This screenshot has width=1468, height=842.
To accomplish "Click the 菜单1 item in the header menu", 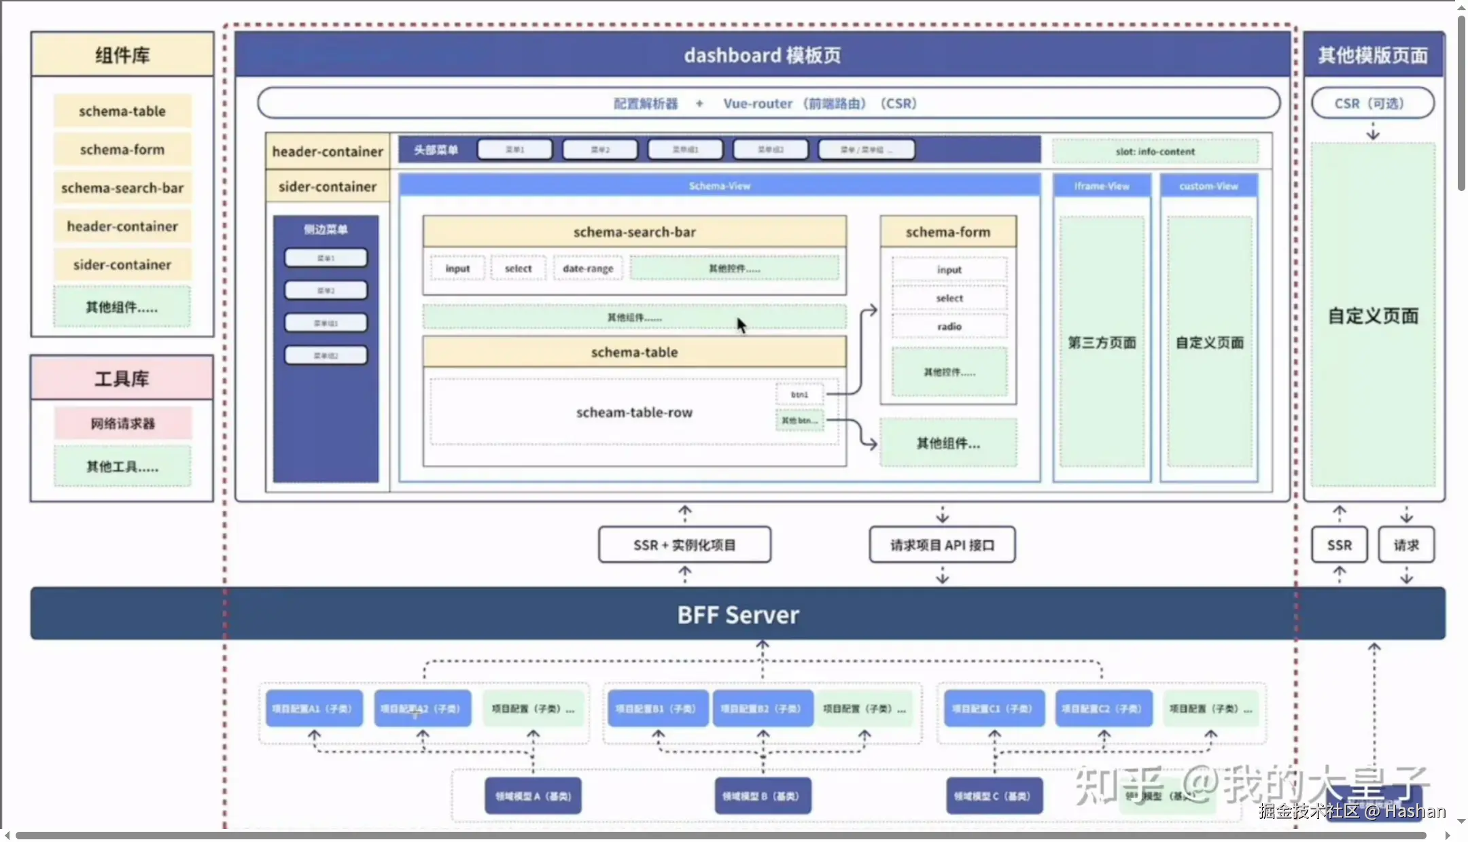I will click(x=514, y=150).
